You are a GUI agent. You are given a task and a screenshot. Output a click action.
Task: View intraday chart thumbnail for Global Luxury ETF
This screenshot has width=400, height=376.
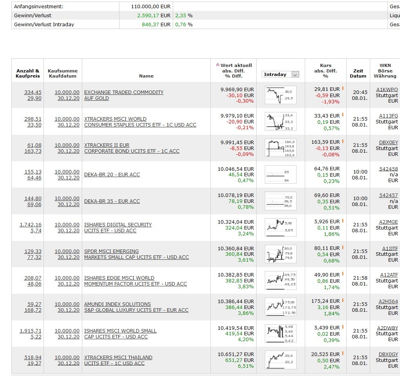(x=281, y=307)
